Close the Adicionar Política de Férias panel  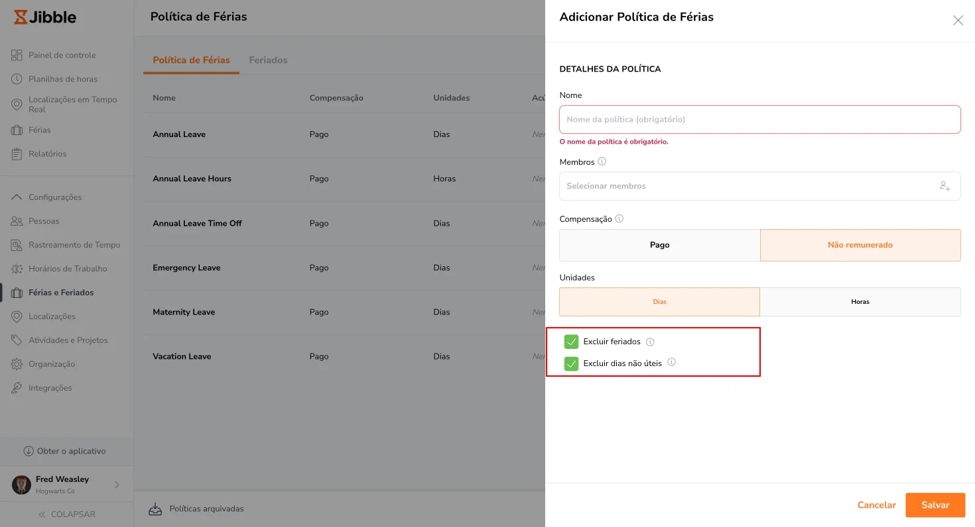(x=958, y=21)
